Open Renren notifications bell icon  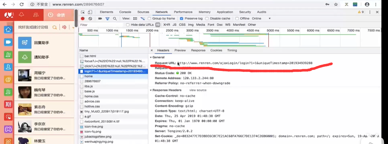21,15
